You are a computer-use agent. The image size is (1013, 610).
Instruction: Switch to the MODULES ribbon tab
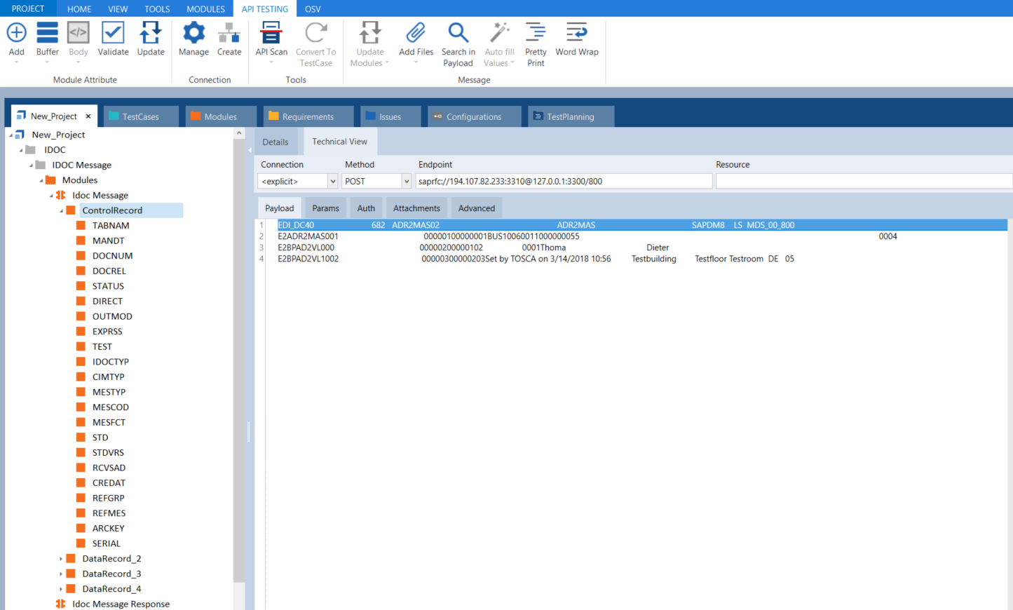[x=205, y=9]
